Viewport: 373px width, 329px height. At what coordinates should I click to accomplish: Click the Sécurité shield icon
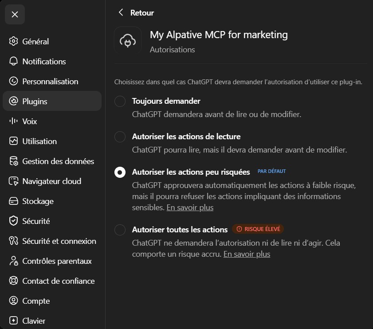pyautogui.click(x=14, y=221)
